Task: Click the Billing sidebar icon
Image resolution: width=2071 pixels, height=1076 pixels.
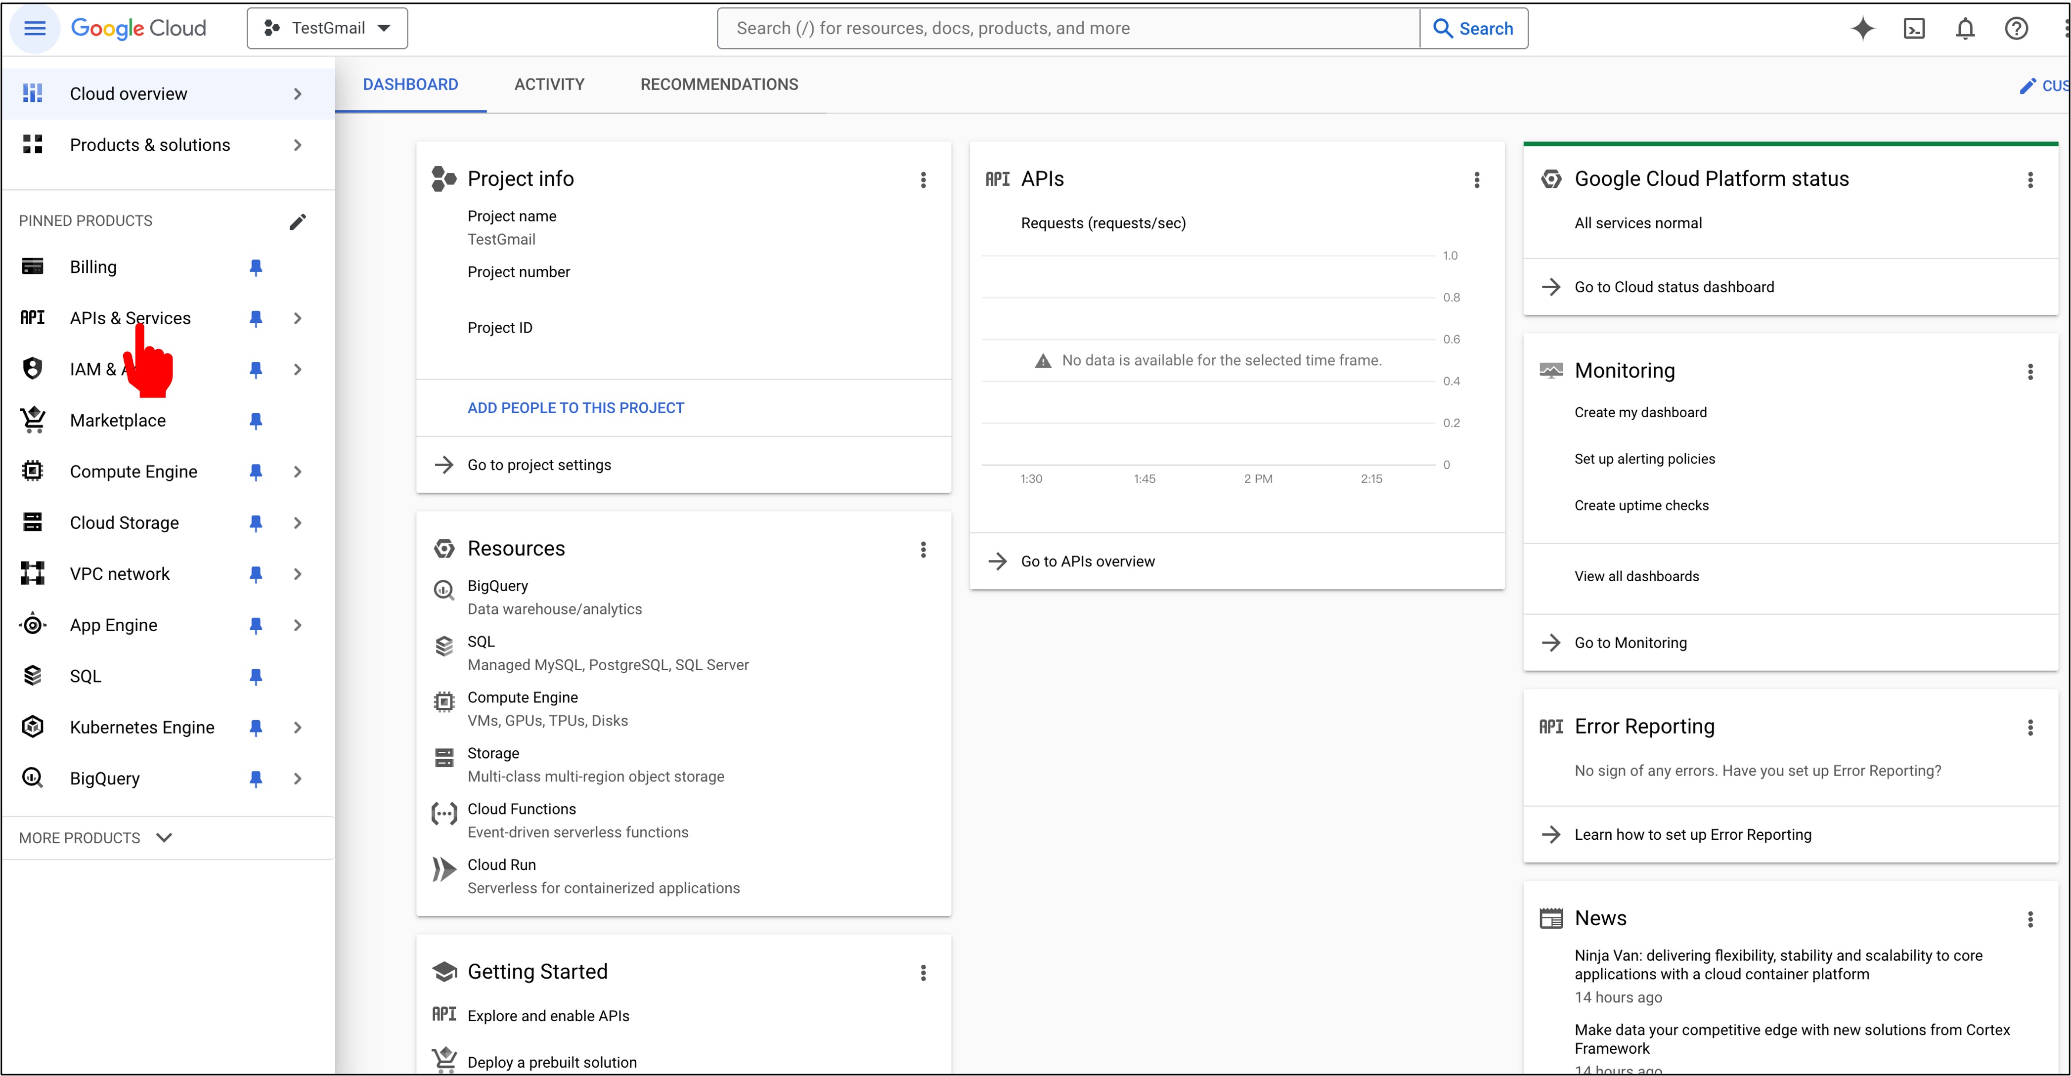Action: click(32, 267)
